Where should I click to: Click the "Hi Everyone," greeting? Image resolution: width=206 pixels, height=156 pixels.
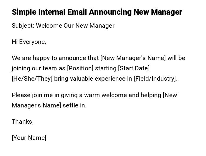[x=29, y=42]
